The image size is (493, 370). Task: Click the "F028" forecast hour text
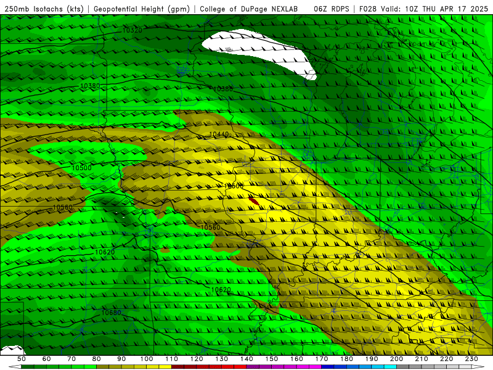point(367,9)
